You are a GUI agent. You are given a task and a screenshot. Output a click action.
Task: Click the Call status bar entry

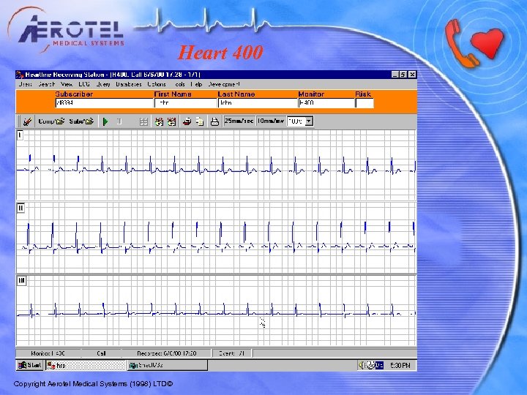pyautogui.click(x=101, y=353)
